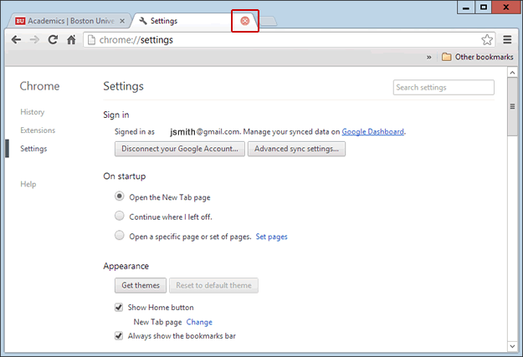This screenshot has width=523, height=357.
Task: Select Open the New Tab page option
Action: tap(120, 196)
